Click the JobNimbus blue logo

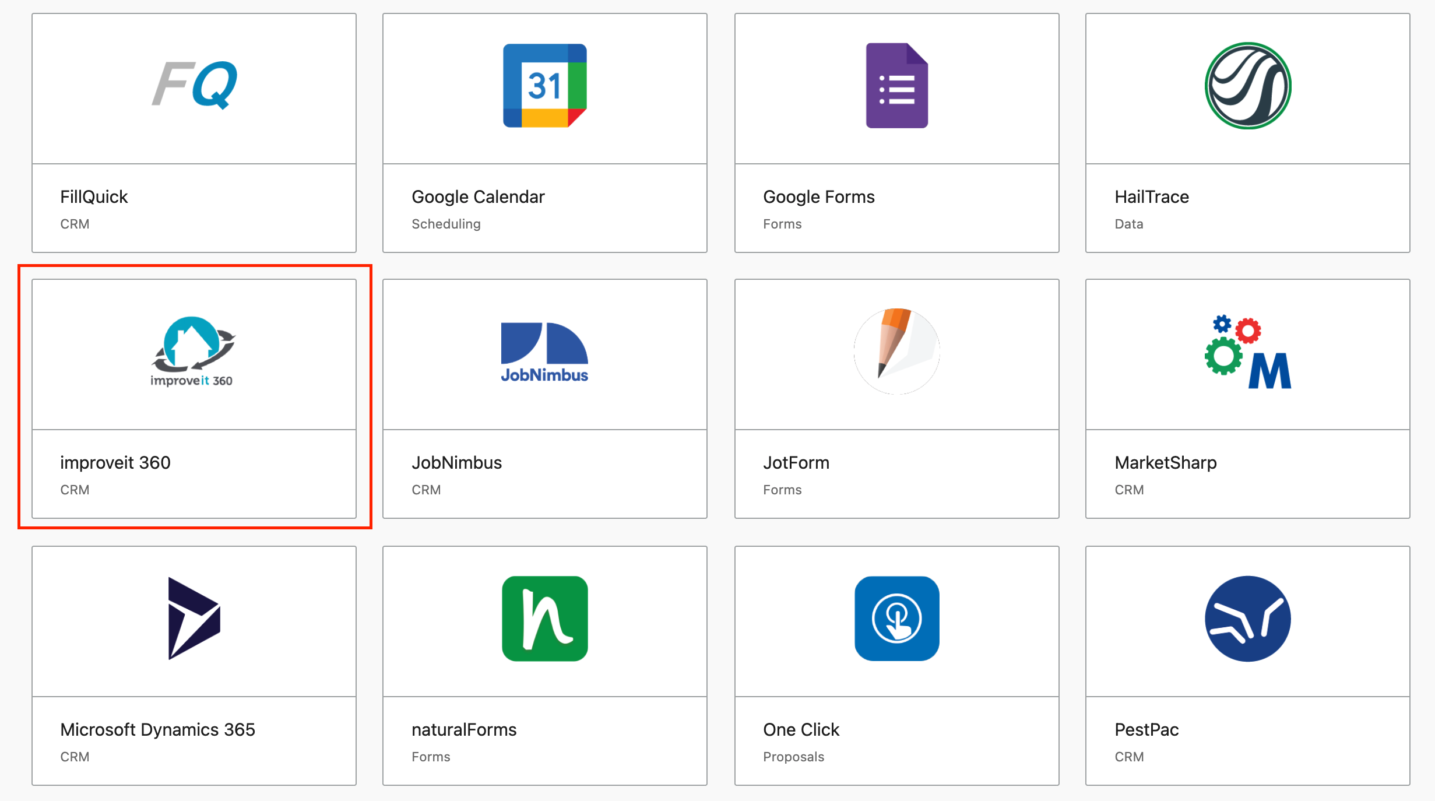(545, 352)
